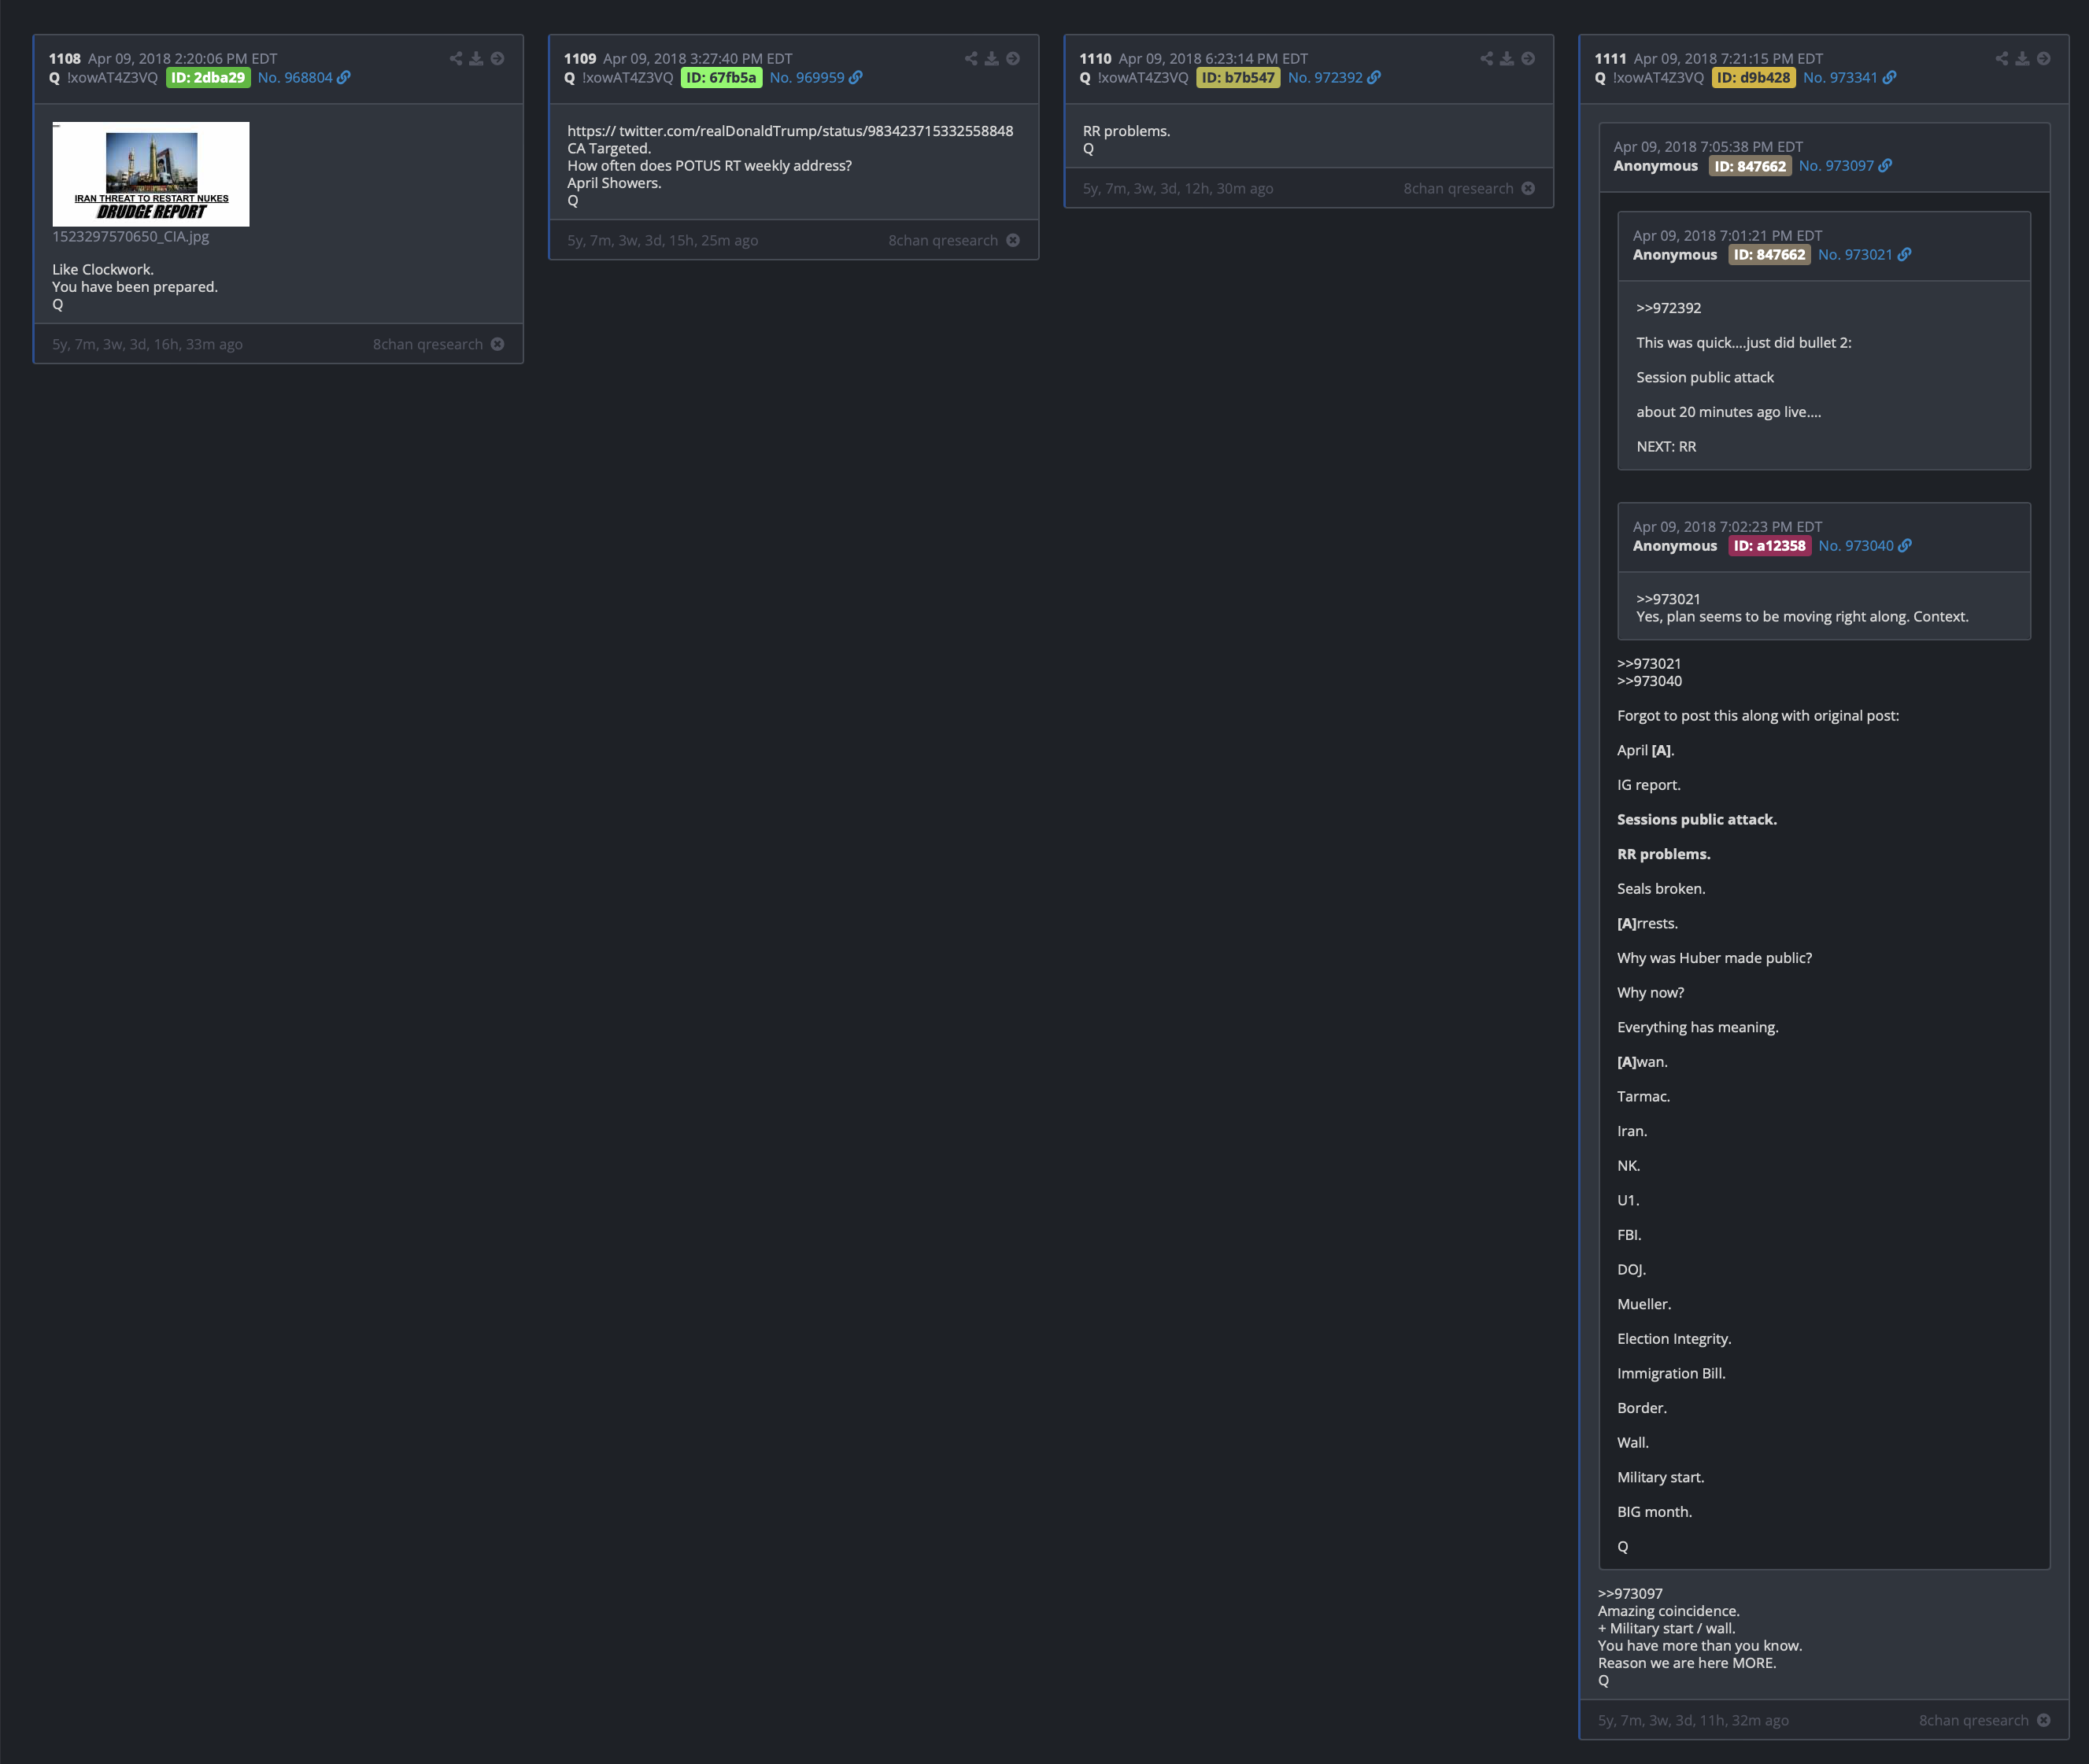Click post number 1111 heading
The width and height of the screenshot is (2089, 1764).
click(x=1610, y=59)
